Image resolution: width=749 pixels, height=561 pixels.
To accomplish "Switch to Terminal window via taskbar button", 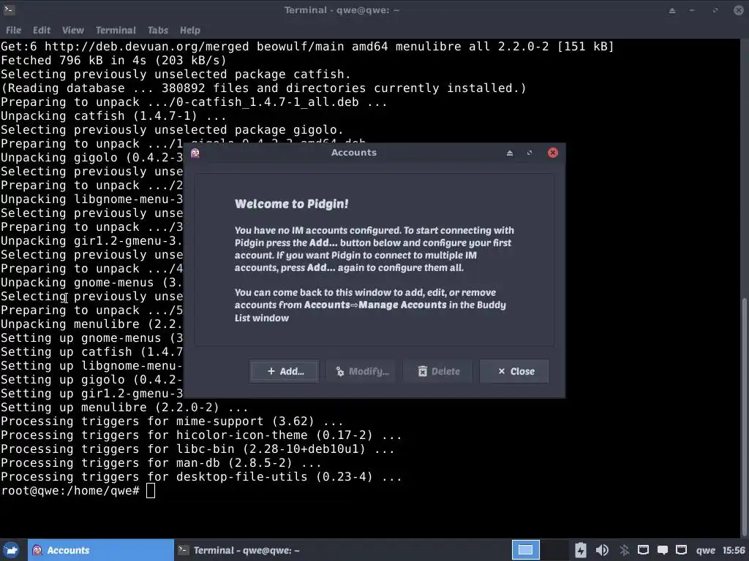I will tap(247, 550).
